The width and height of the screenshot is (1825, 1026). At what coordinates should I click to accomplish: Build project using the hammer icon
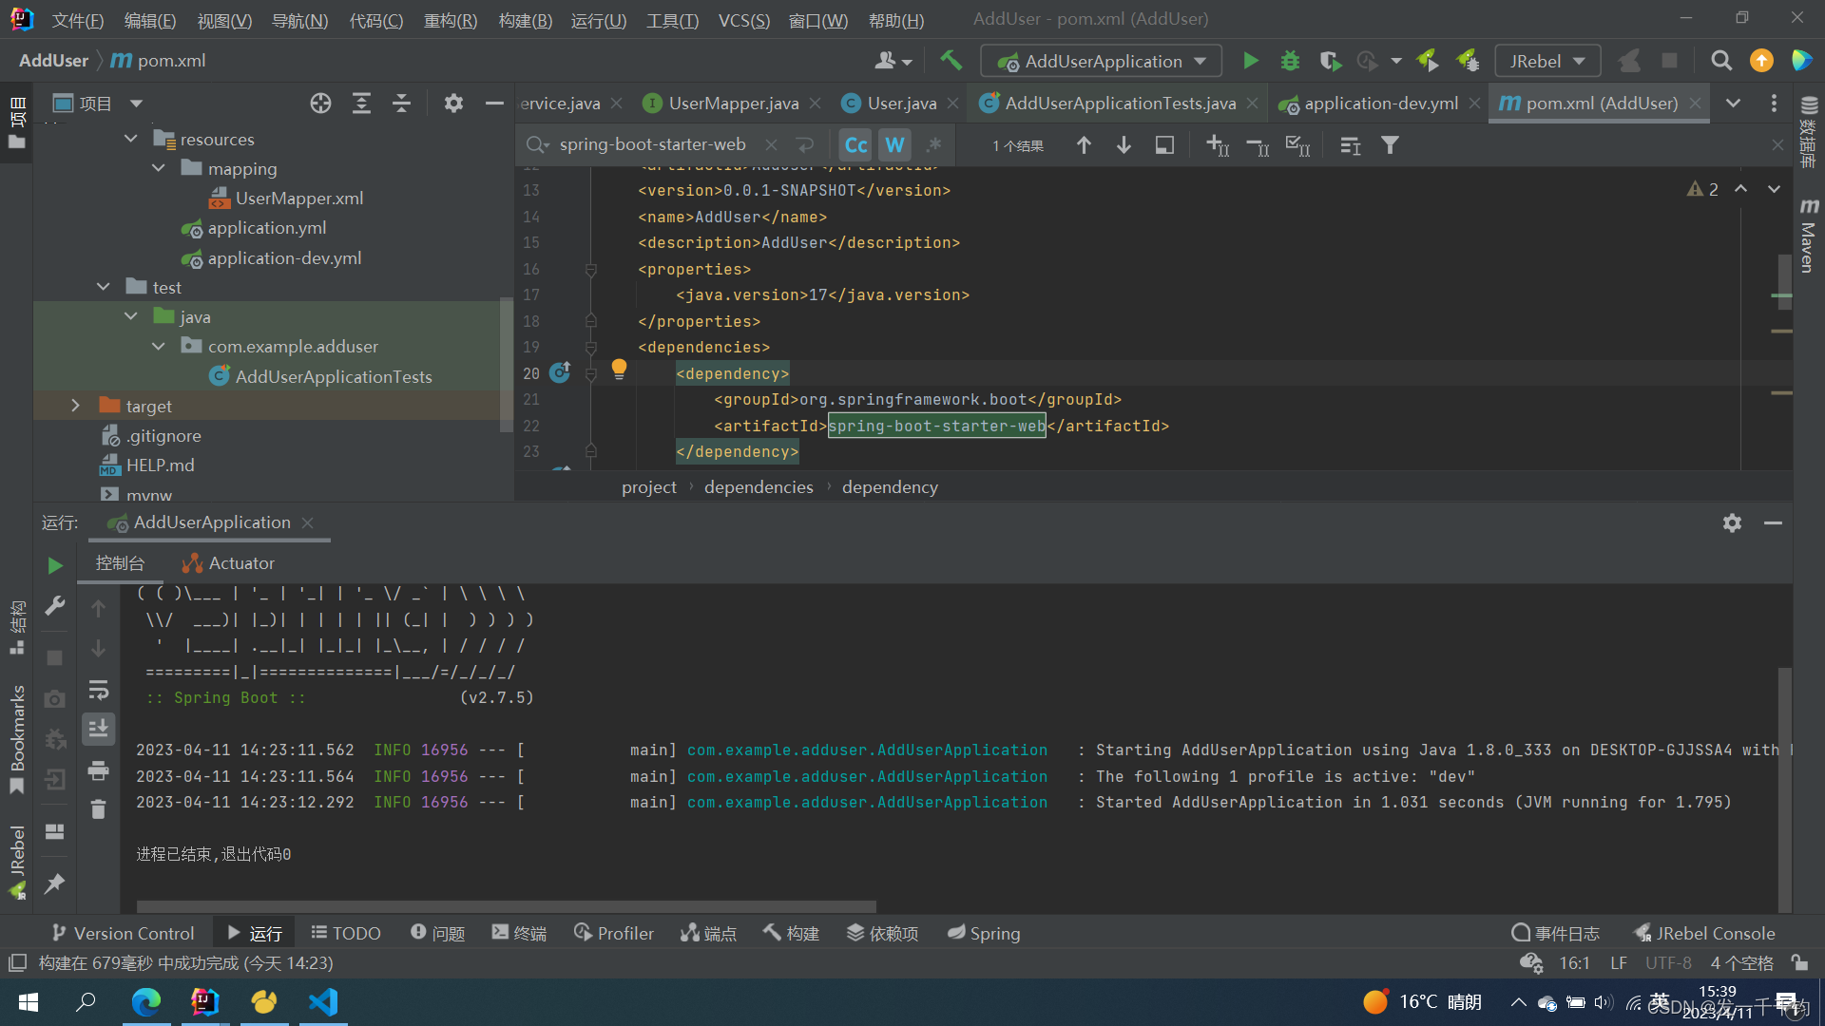pyautogui.click(x=951, y=61)
